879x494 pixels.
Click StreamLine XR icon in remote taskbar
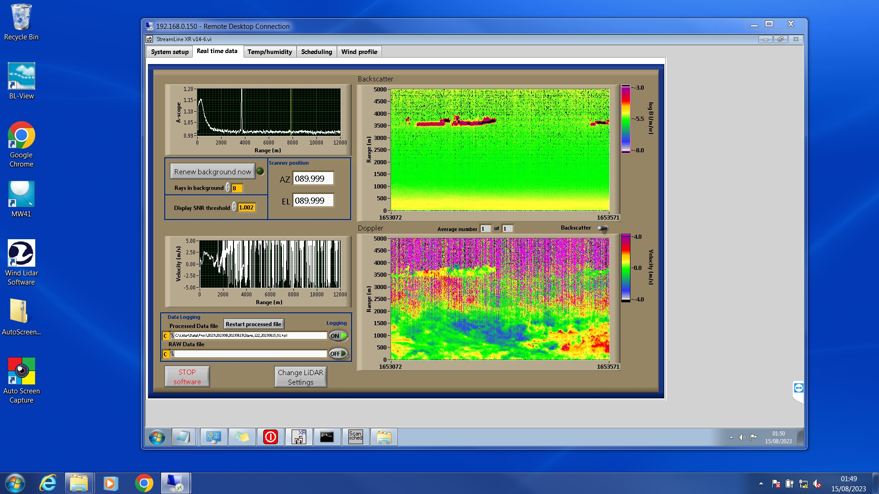(299, 437)
